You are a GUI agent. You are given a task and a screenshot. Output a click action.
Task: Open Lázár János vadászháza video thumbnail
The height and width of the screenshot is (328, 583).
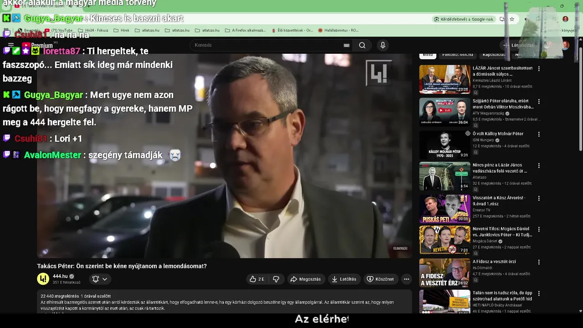pos(445,176)
